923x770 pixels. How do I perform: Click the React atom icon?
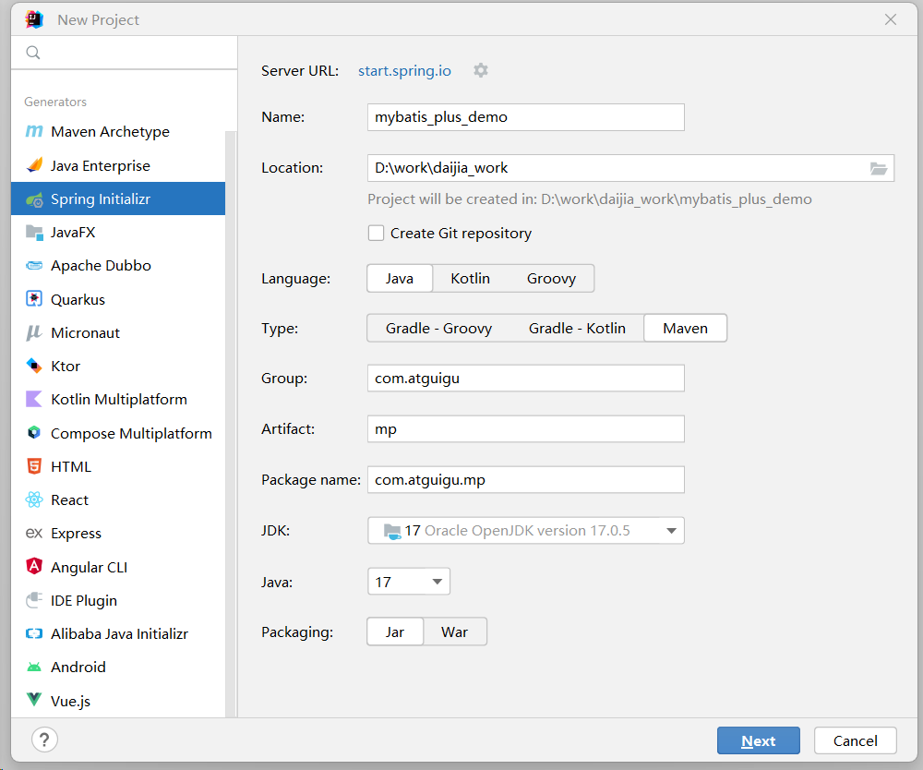[x=34, y=499]
